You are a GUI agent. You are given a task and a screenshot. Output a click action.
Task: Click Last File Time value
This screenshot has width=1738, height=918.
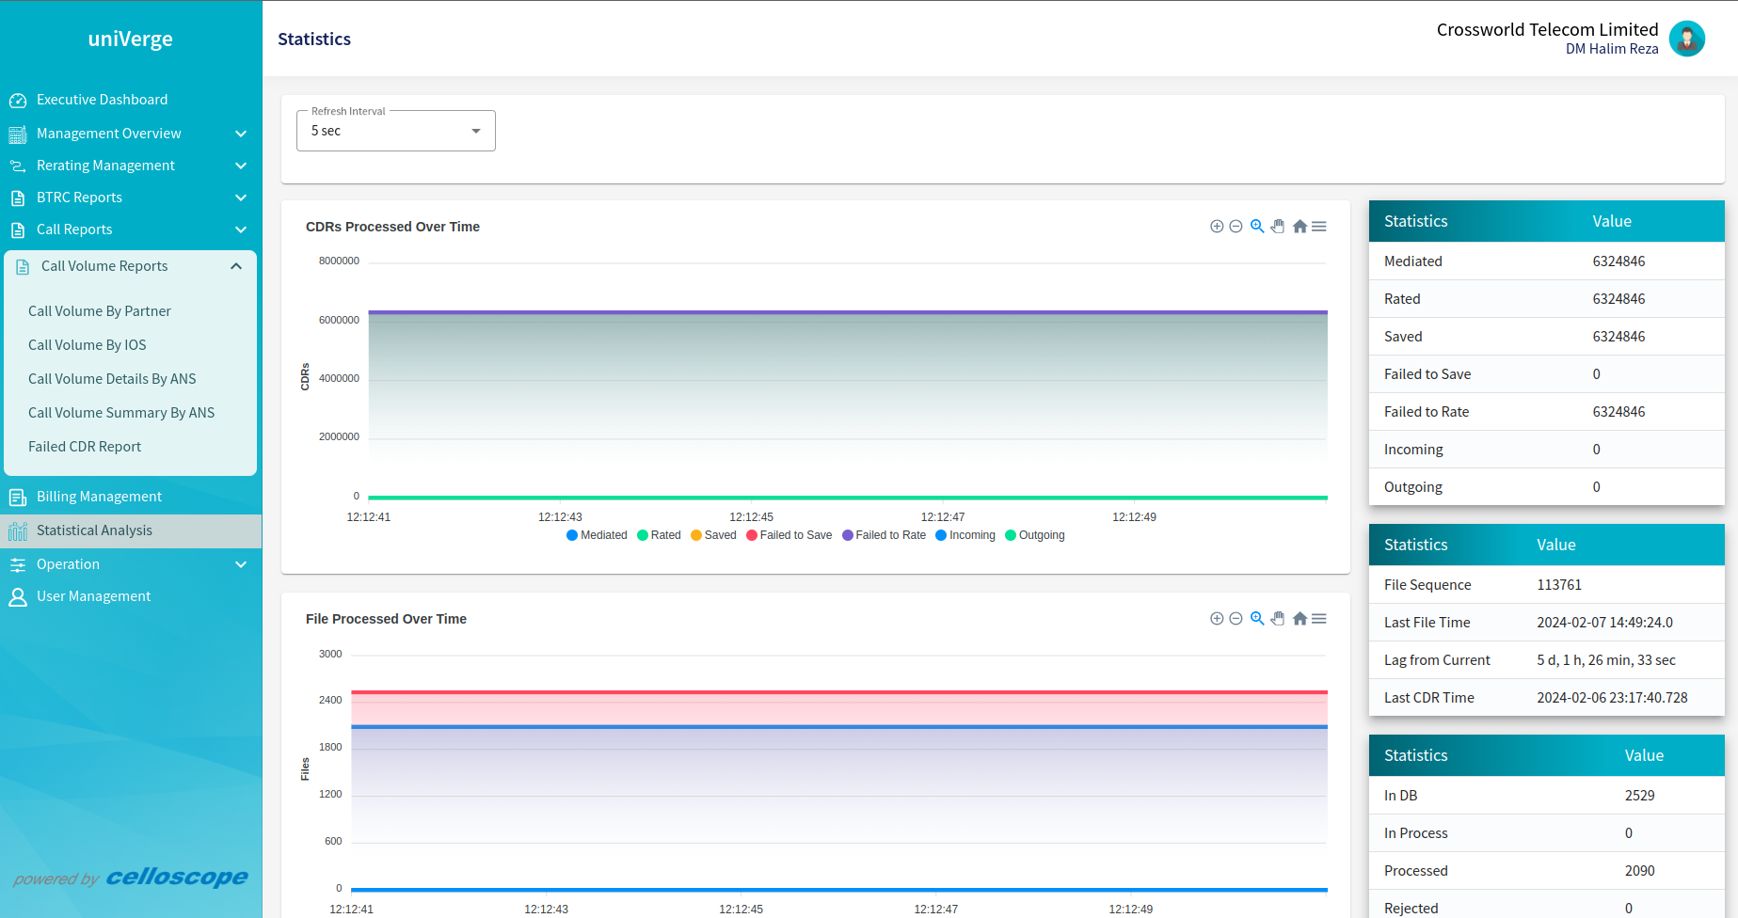[x=1604, y=623]
